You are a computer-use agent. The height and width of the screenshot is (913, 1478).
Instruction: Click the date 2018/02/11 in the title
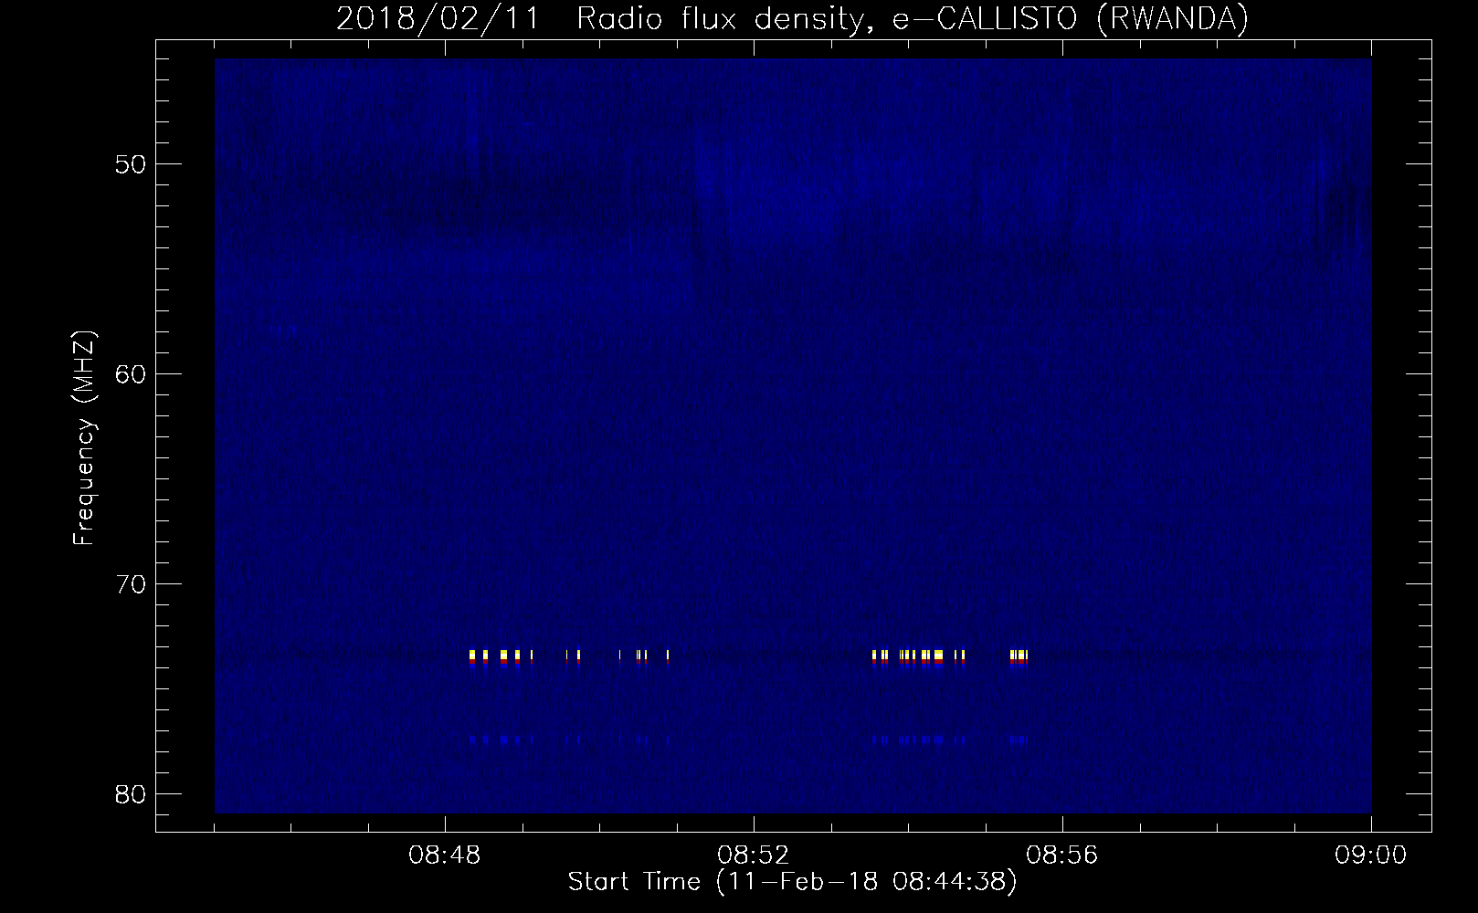click(437, 19)
